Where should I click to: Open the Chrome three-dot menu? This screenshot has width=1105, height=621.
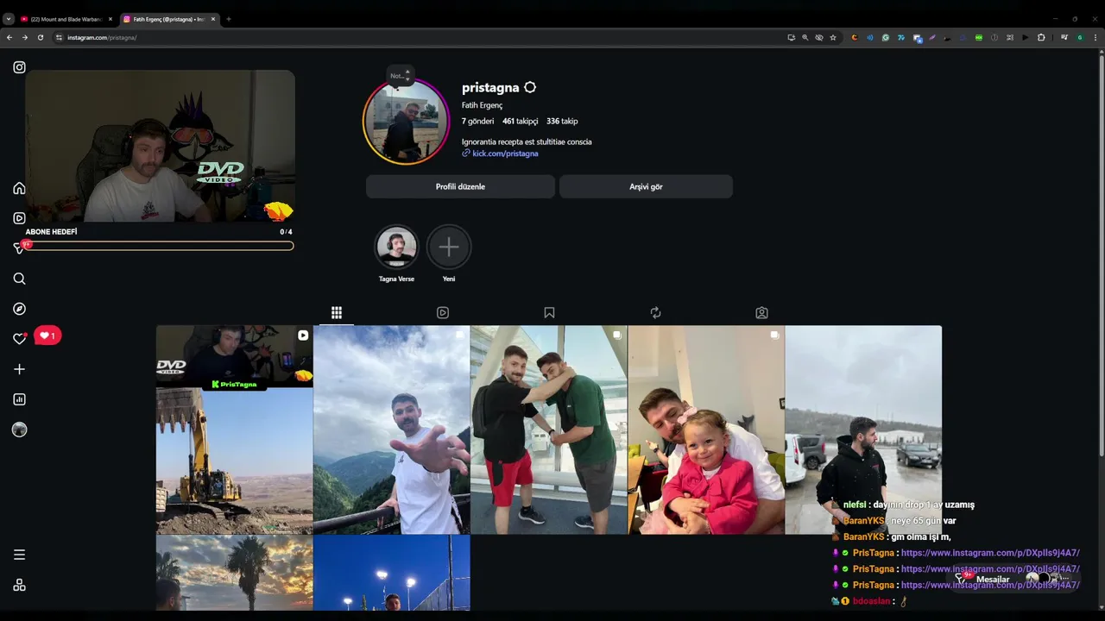coord(1096,37)
